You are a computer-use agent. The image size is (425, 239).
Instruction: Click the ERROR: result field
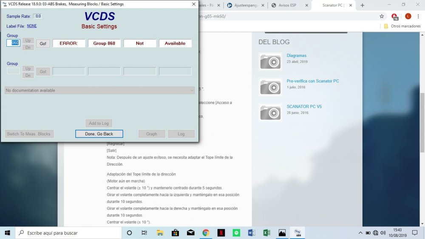pos(69,43)
